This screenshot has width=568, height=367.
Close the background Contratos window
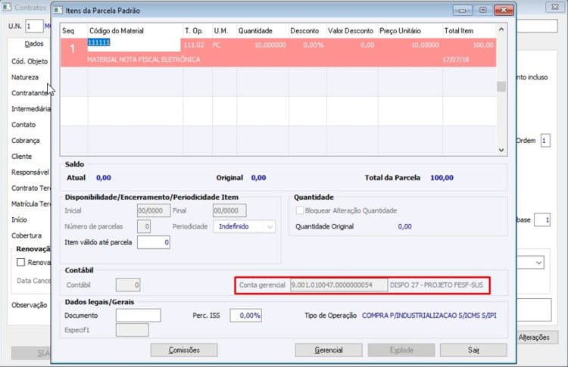pos(555,7)
